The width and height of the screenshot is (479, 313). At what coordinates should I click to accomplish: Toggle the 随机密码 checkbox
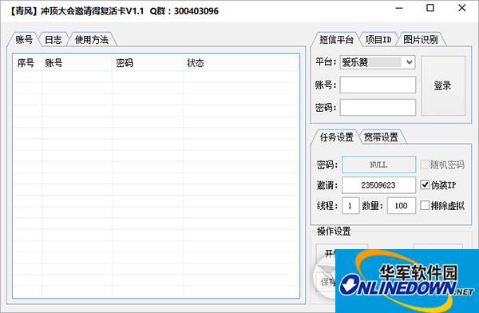click(x=442, y=164)
